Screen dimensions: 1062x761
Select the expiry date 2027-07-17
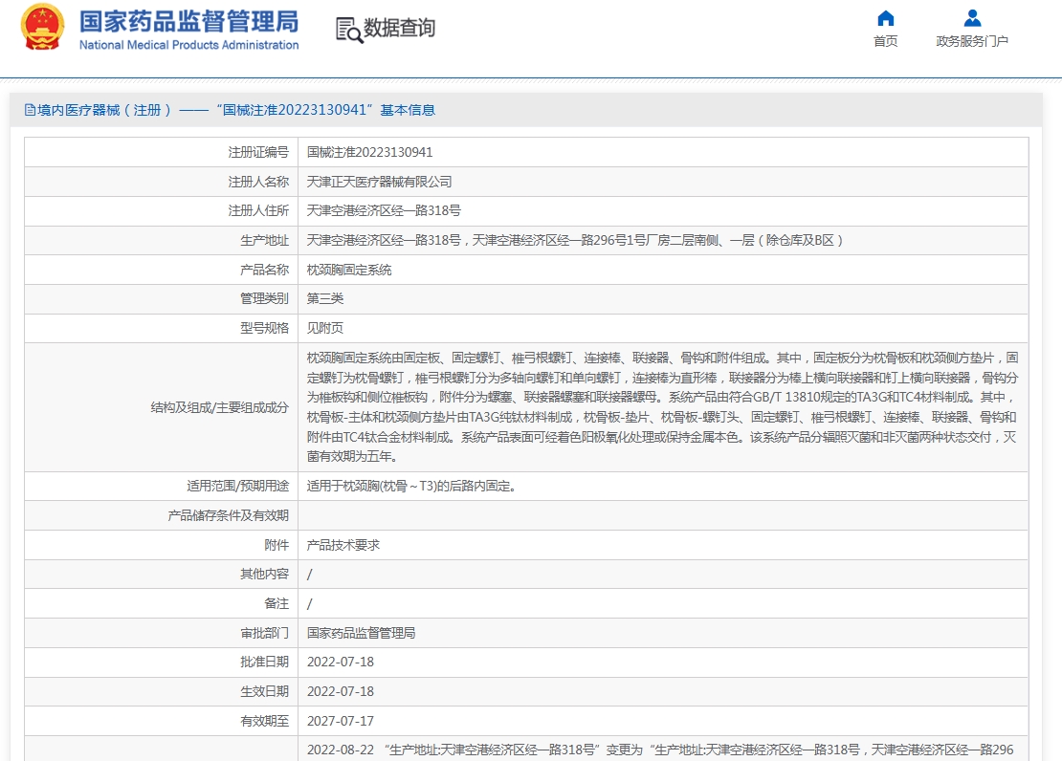coord(341,721)
